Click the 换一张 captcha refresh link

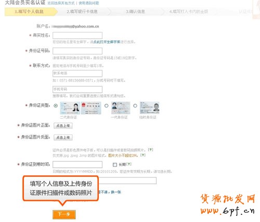116,192
